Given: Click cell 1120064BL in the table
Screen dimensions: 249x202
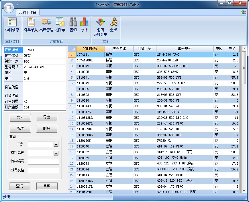Looking at the screenshot, I should coord(90,181).
